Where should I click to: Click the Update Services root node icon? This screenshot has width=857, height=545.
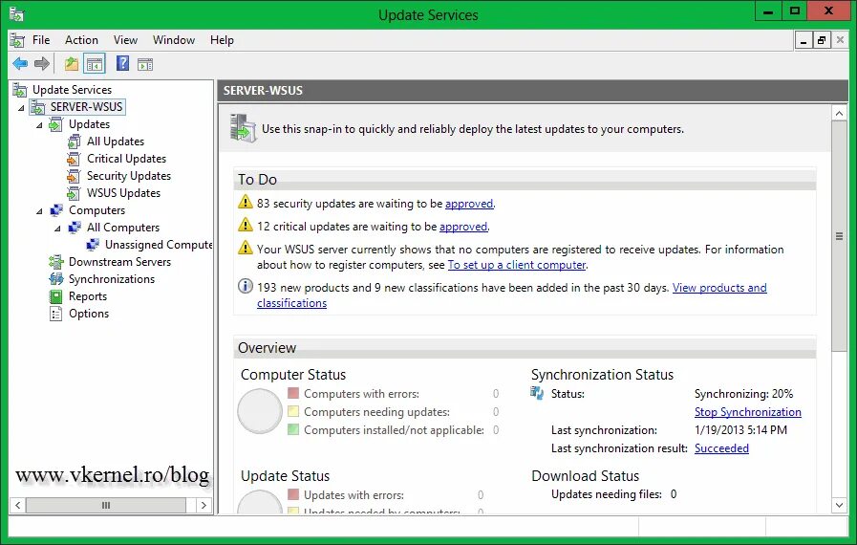click(x=20, y=89)
